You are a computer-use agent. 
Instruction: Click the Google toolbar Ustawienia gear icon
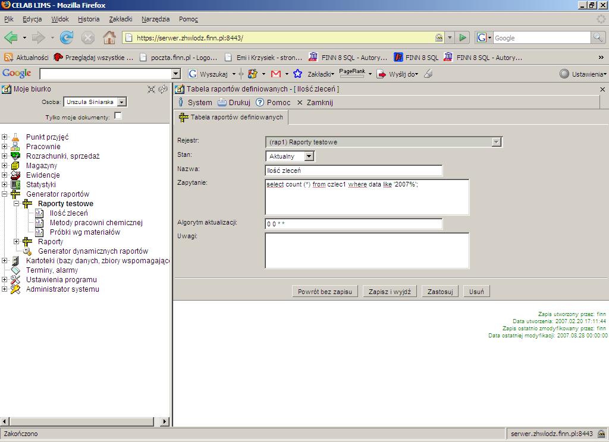pos(564,74)
